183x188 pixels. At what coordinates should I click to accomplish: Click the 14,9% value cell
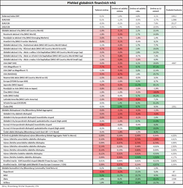pyautogui.click(x=156, y=34)
